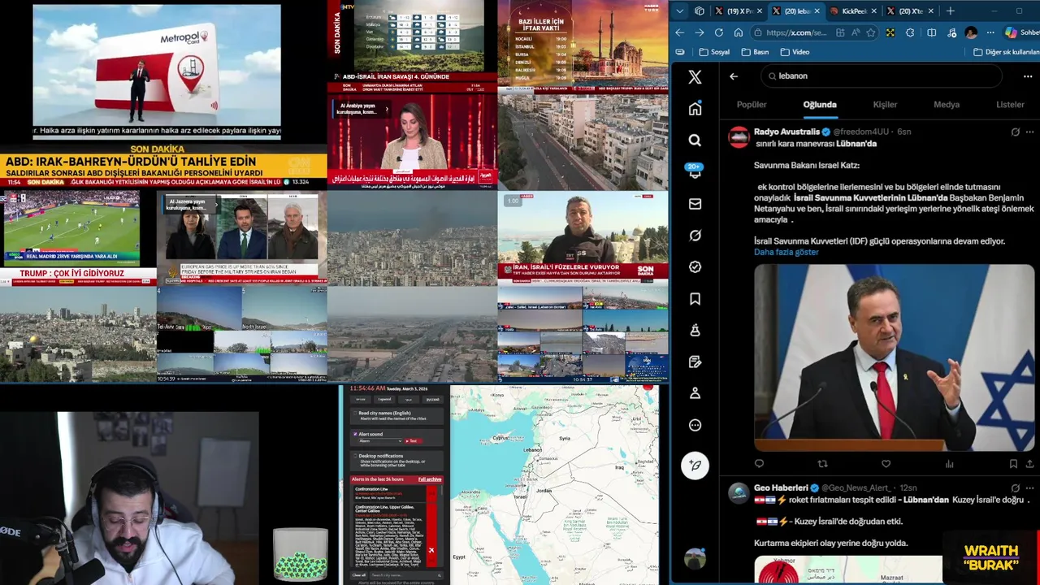Open the X Explore search icon
Screen dimensions: 1040x585
pos(695,141)
